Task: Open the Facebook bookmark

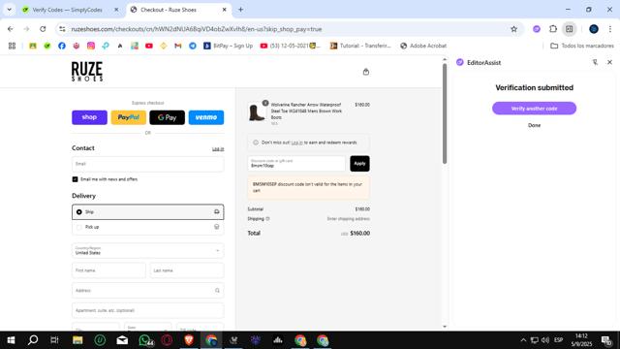Action: point(62,46)
